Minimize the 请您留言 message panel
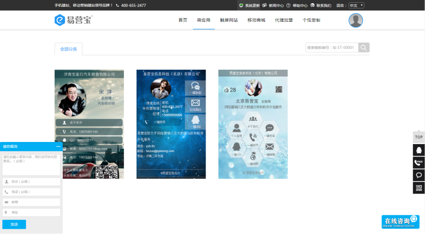The image size is (425, 234). click(58, 146)
